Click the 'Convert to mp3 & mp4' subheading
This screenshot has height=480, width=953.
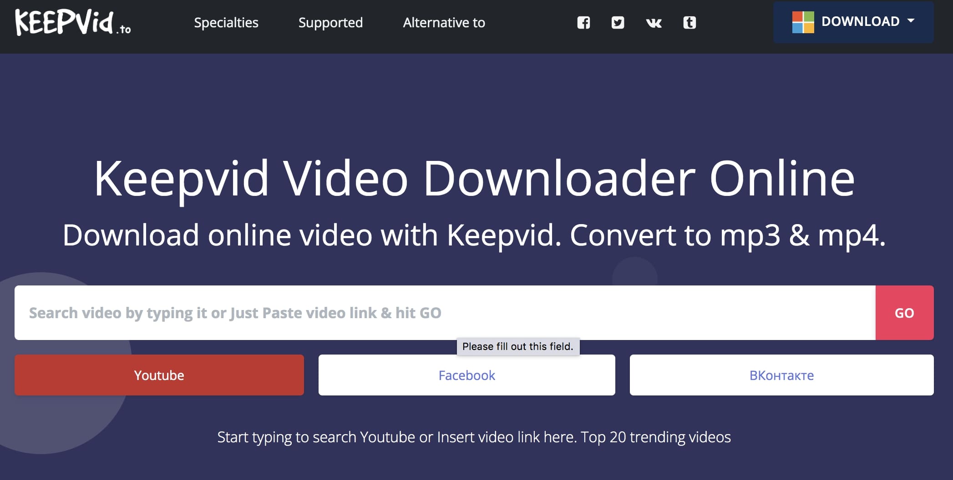[x=727, y=235]
